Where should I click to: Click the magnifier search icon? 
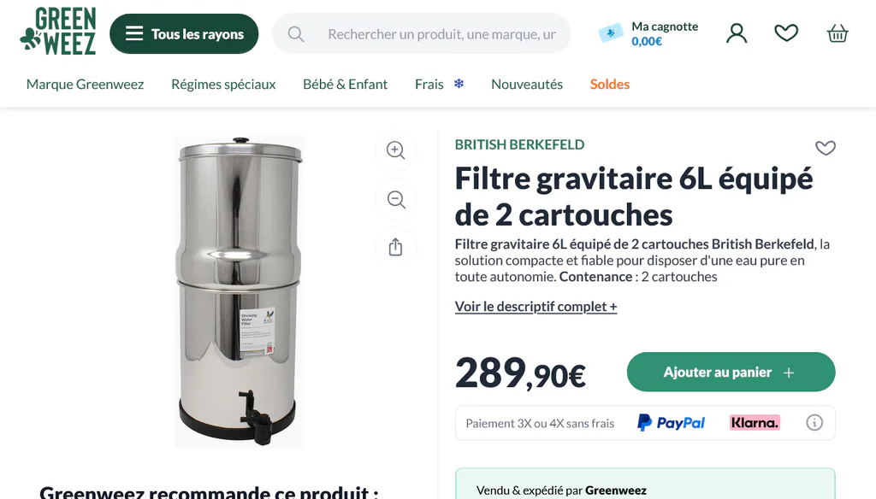(296, 35)
